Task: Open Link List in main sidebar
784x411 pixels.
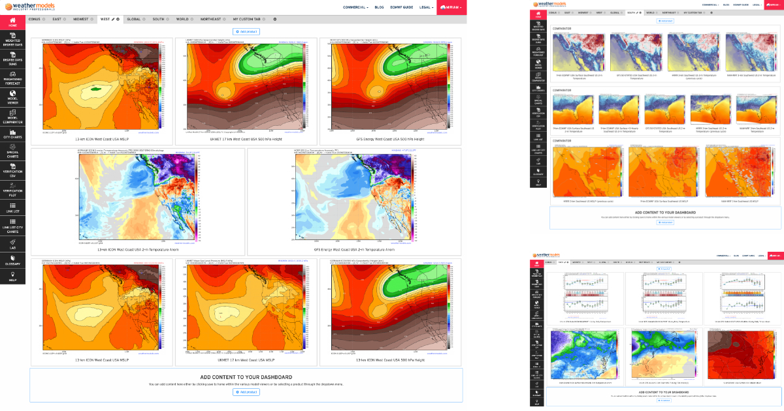Action: [x=12, y=209]
